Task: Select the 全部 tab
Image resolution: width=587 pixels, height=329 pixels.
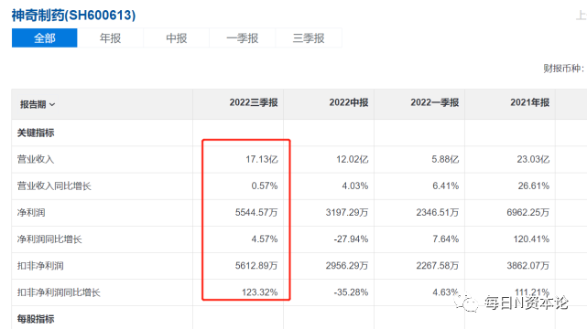Action: click(45, 38)
